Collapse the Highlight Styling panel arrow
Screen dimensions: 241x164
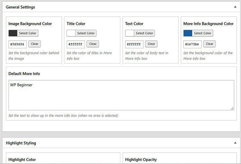coord(235,143)
